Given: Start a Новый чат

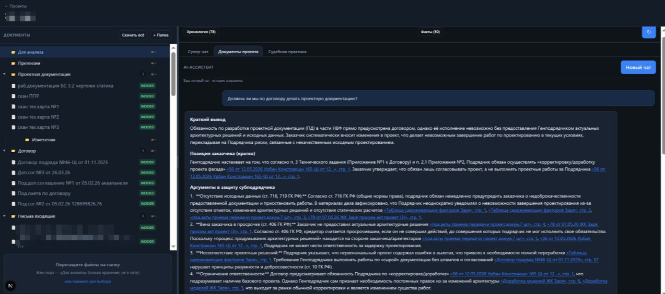Looking at the screenshot, I should click(x=638, y=67).
